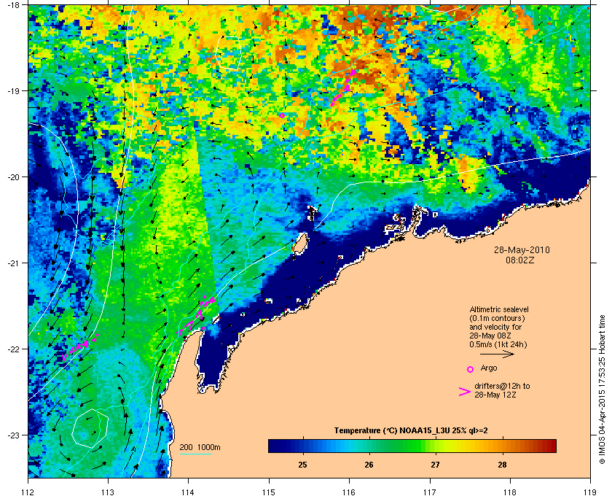Viewport: 612px width, 496px height.
Task: Click the -21 latitude axis label
Action: (x=14, y=263)
